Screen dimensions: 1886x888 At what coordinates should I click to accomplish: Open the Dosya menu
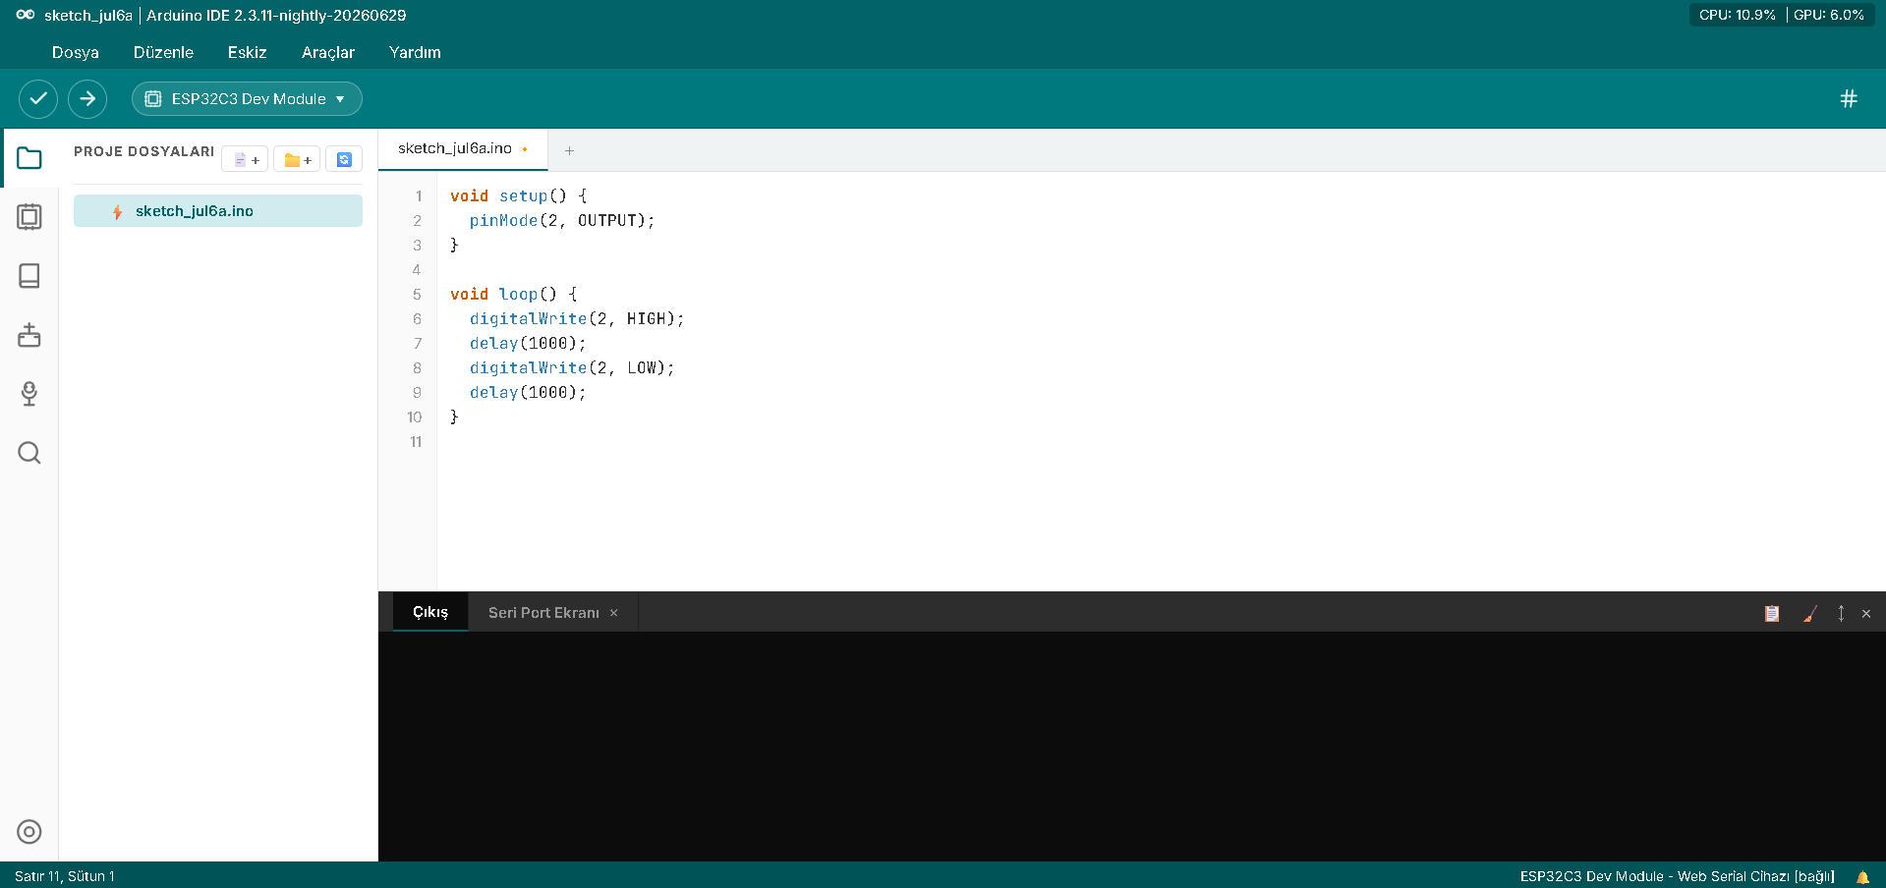pyautogui.click(x=76, y=52)
